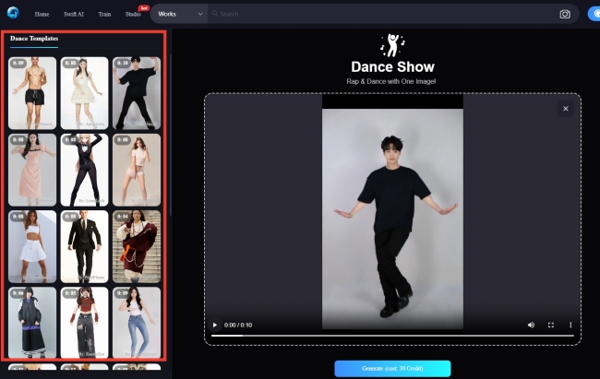Open the video's three-dot options menu

pyautogui.click(x=570, y=325)
